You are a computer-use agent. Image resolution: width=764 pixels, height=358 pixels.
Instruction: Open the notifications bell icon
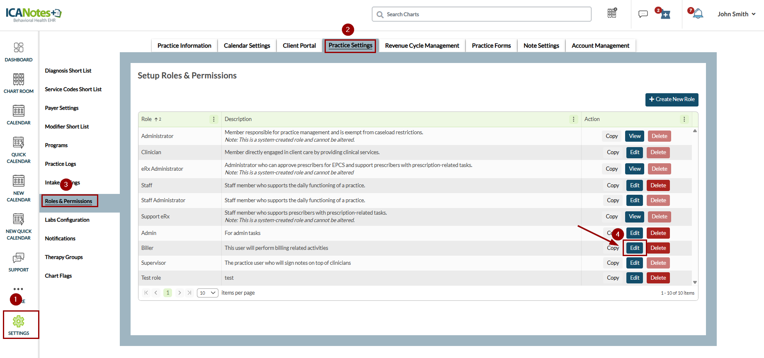click(698, 14)
